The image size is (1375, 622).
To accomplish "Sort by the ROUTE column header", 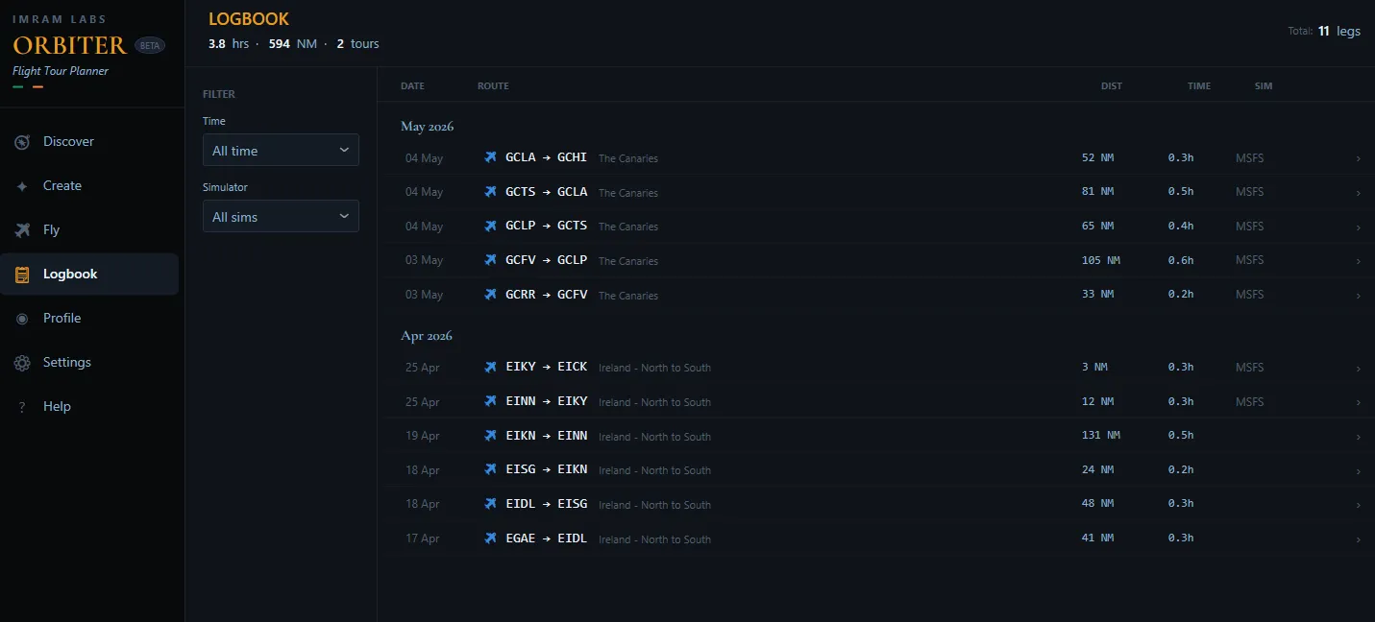I will 493,86.
